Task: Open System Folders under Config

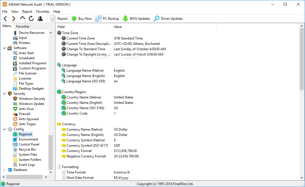Action: pos(27,160)
